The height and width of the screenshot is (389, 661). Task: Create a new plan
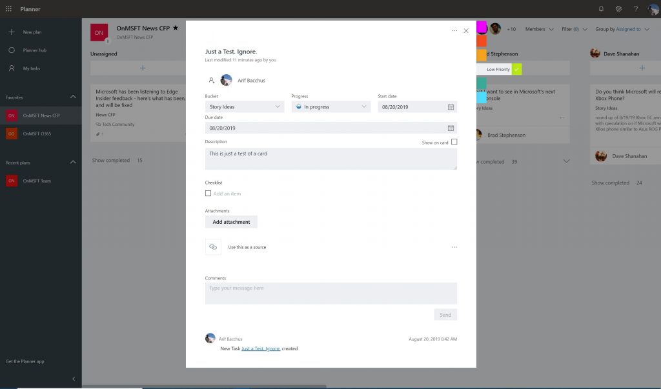pos(30,32)
